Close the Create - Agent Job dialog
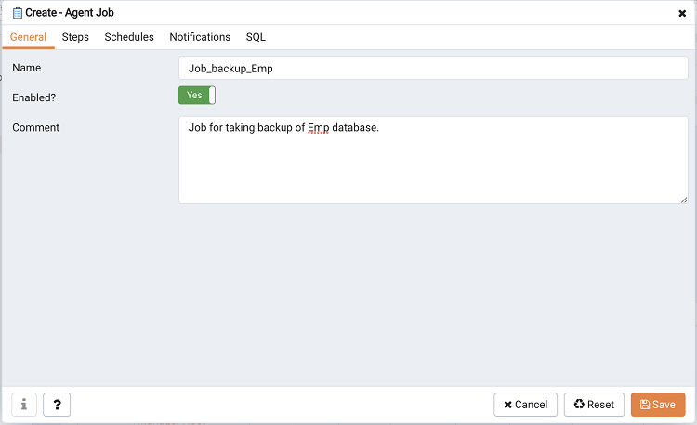The height and width of the screenshot is (425, 697). tap(682, 13)
